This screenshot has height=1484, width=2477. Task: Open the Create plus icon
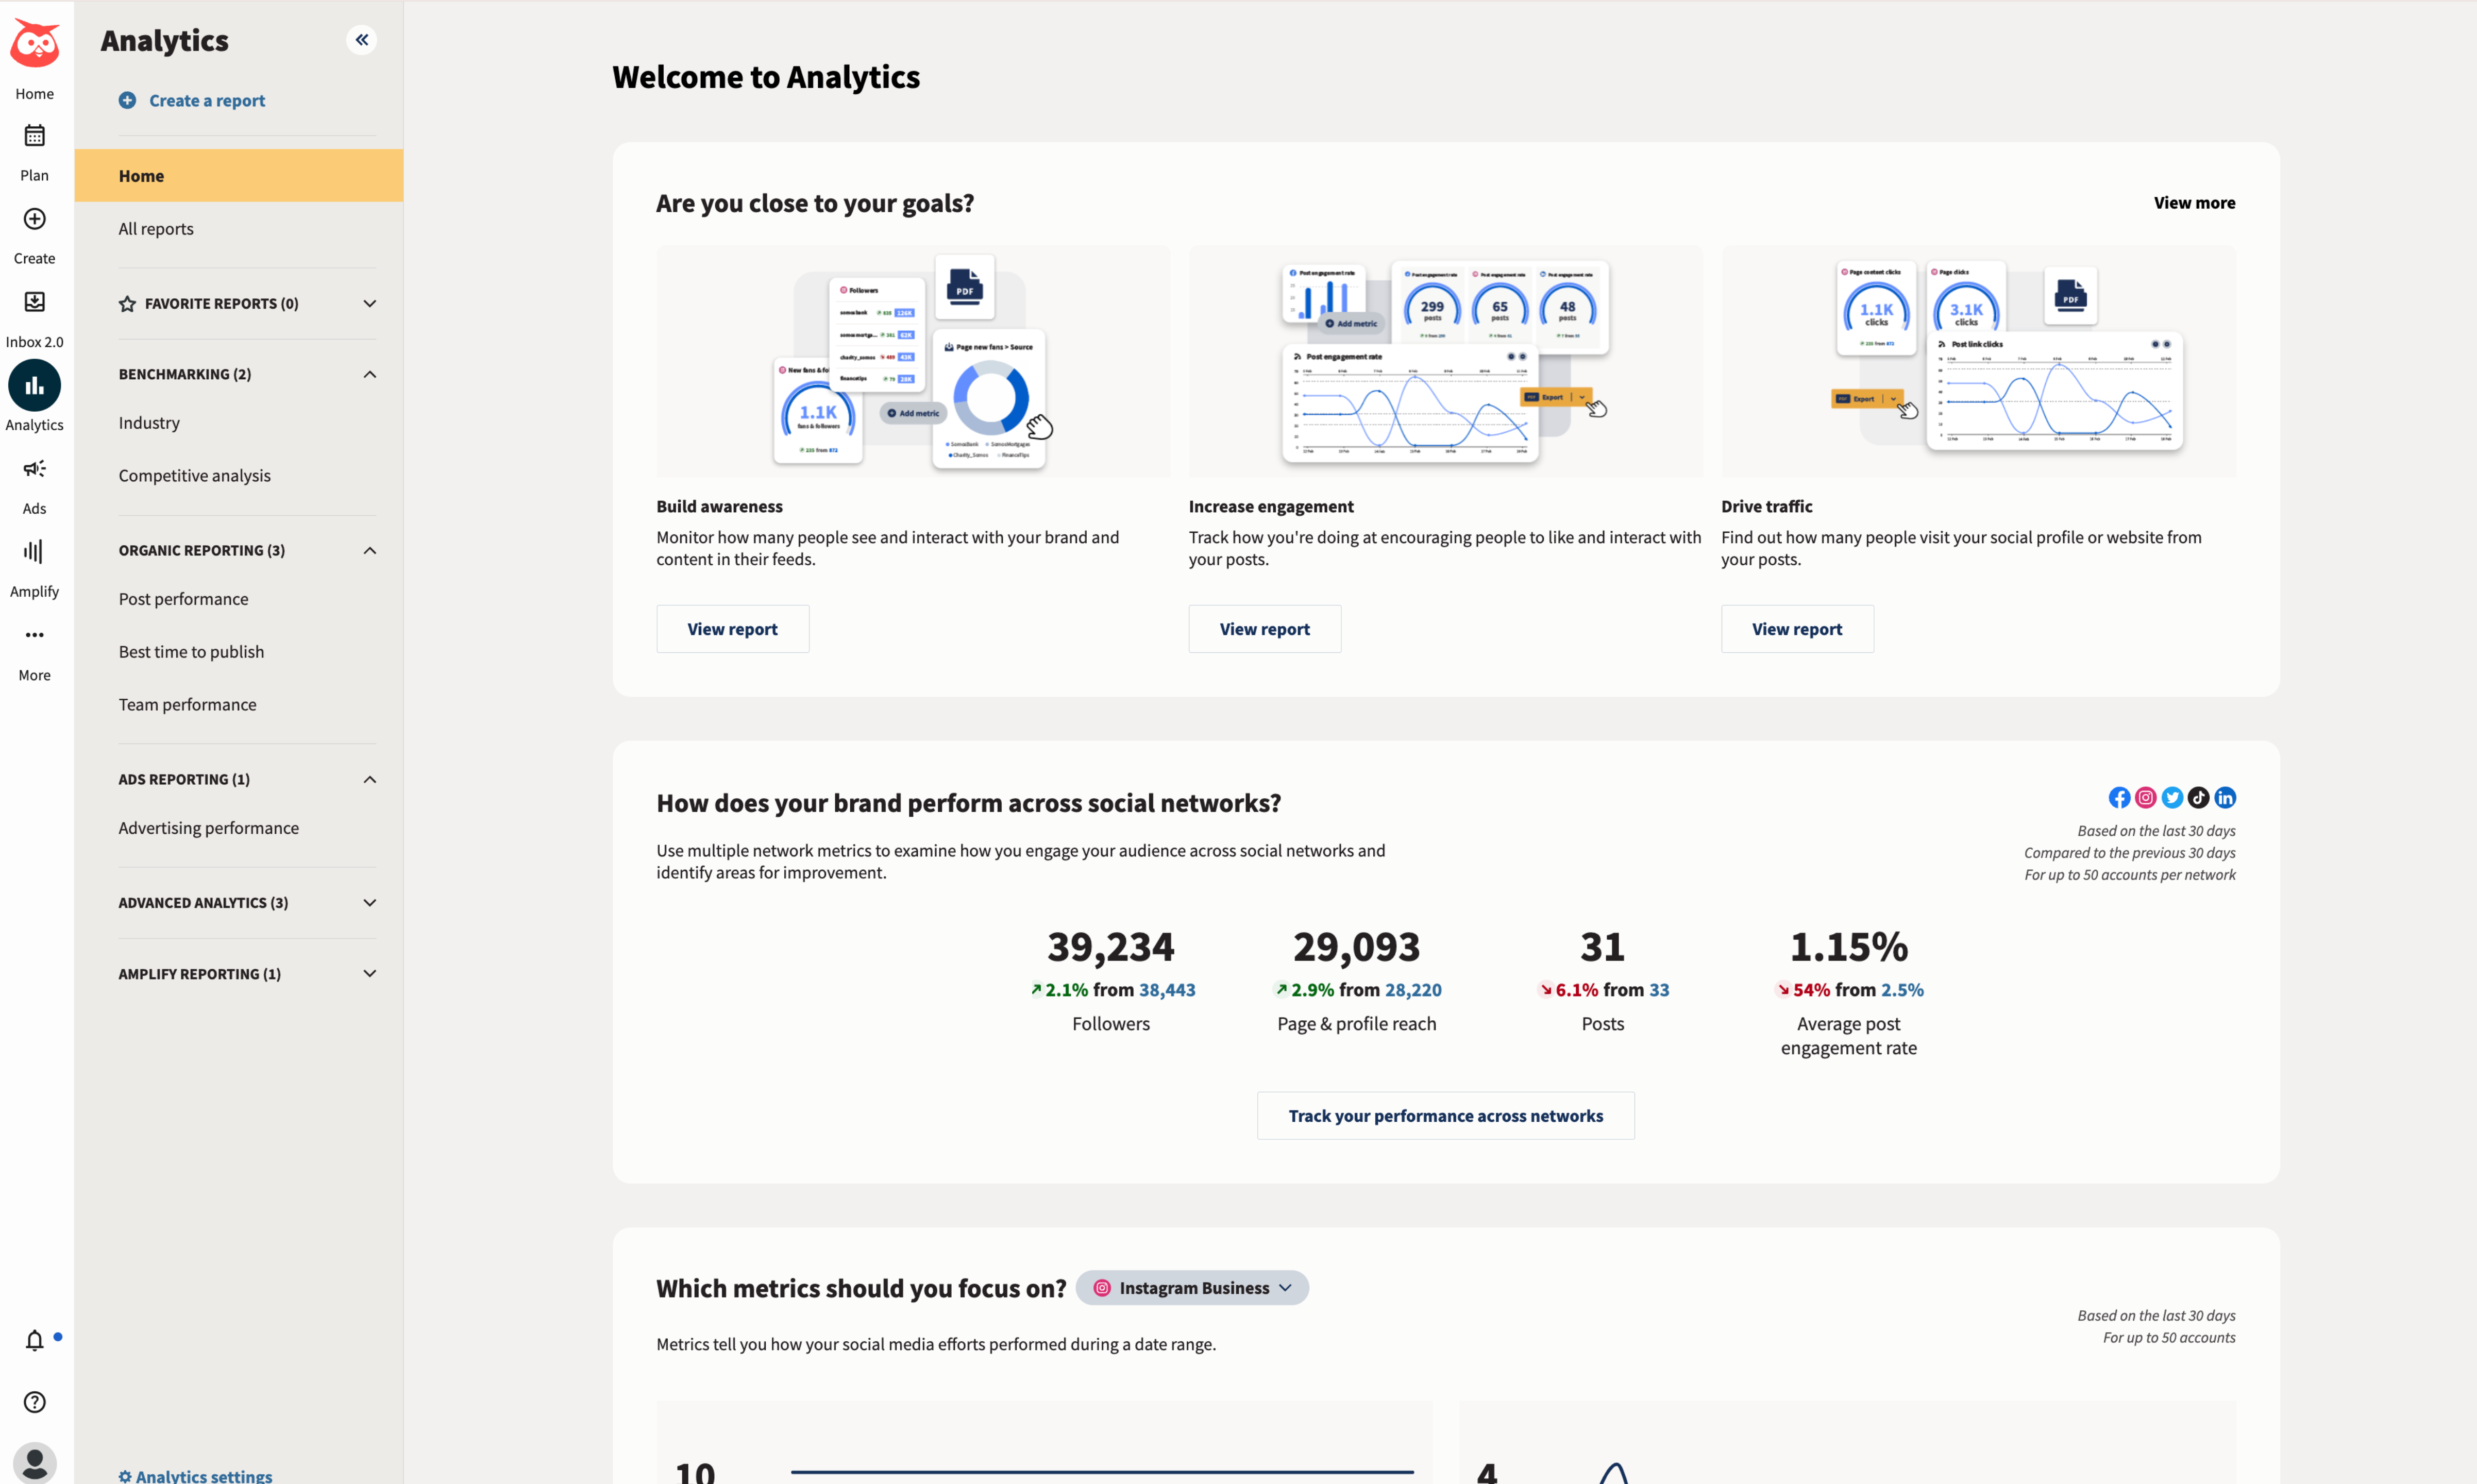pos(34,219)
